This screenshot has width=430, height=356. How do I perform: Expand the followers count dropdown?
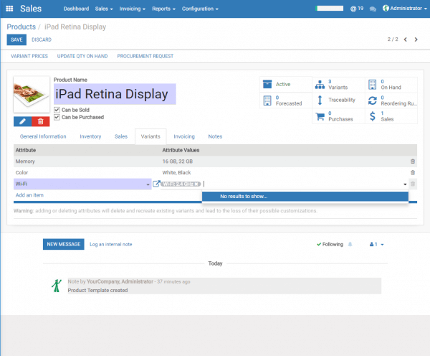[x=376, y=244]
